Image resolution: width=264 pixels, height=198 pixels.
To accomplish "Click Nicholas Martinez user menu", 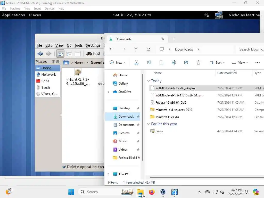I will (244, 15).
